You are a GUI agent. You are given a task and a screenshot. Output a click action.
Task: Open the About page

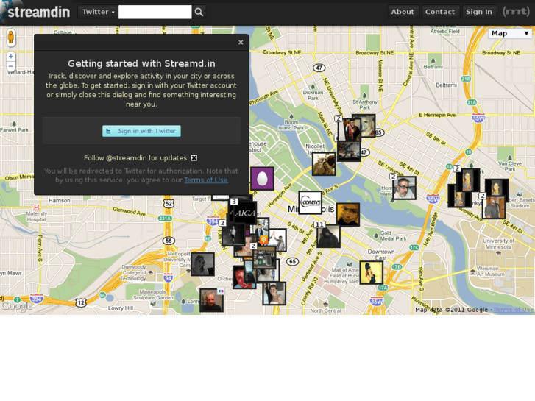click(x=403, y=12)
